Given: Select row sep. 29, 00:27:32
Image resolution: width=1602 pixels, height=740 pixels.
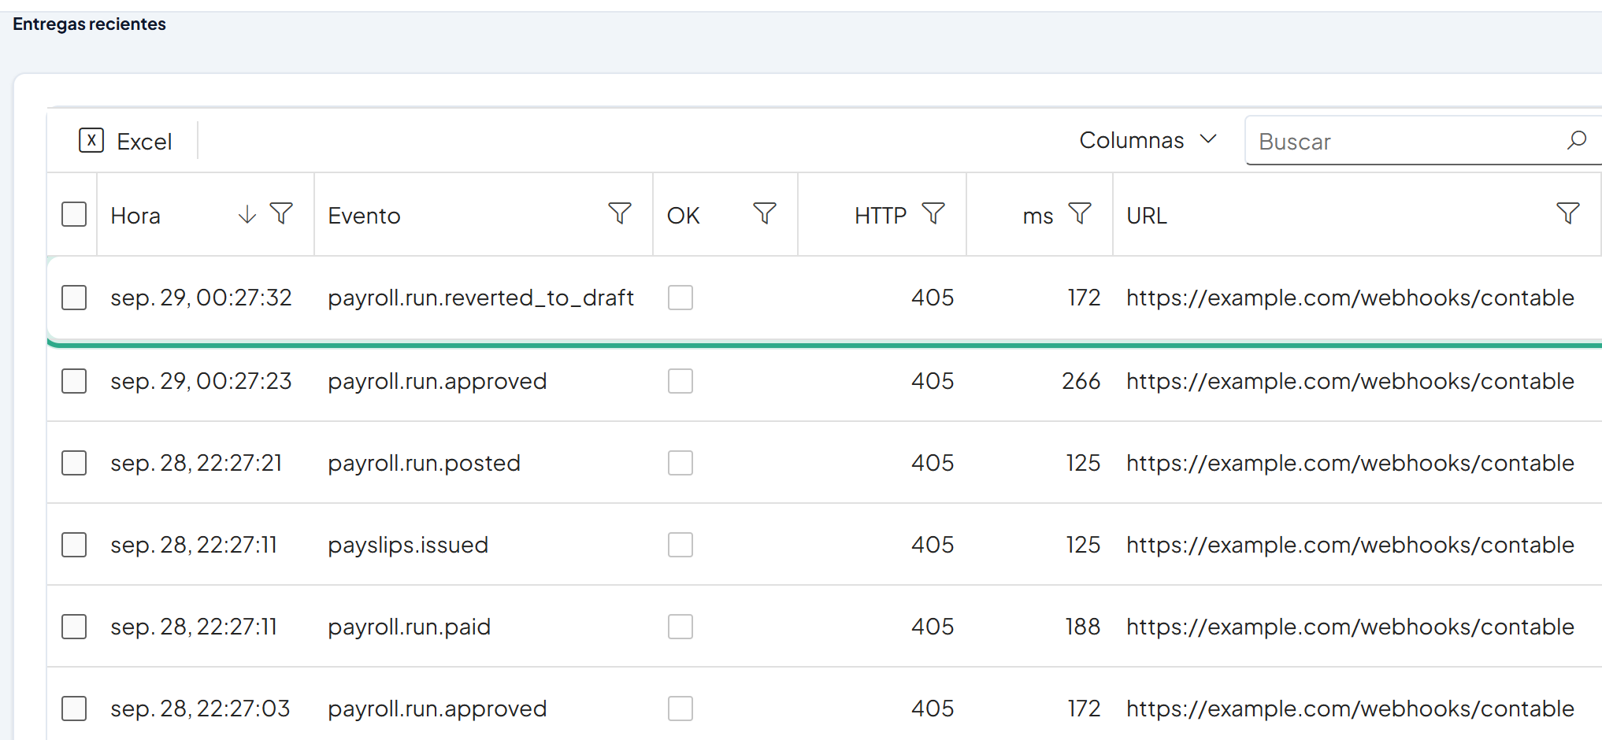Looking at the screenshot, I should point(74,298).
